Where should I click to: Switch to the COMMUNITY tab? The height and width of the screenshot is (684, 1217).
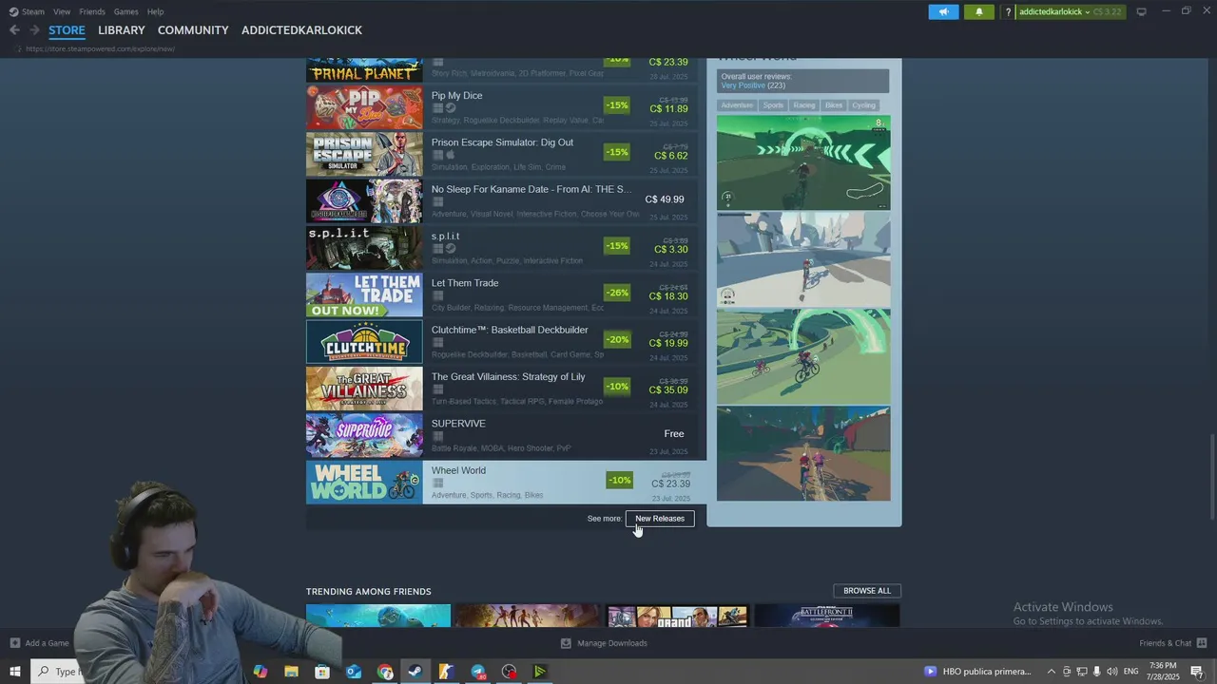pos(193,30)
